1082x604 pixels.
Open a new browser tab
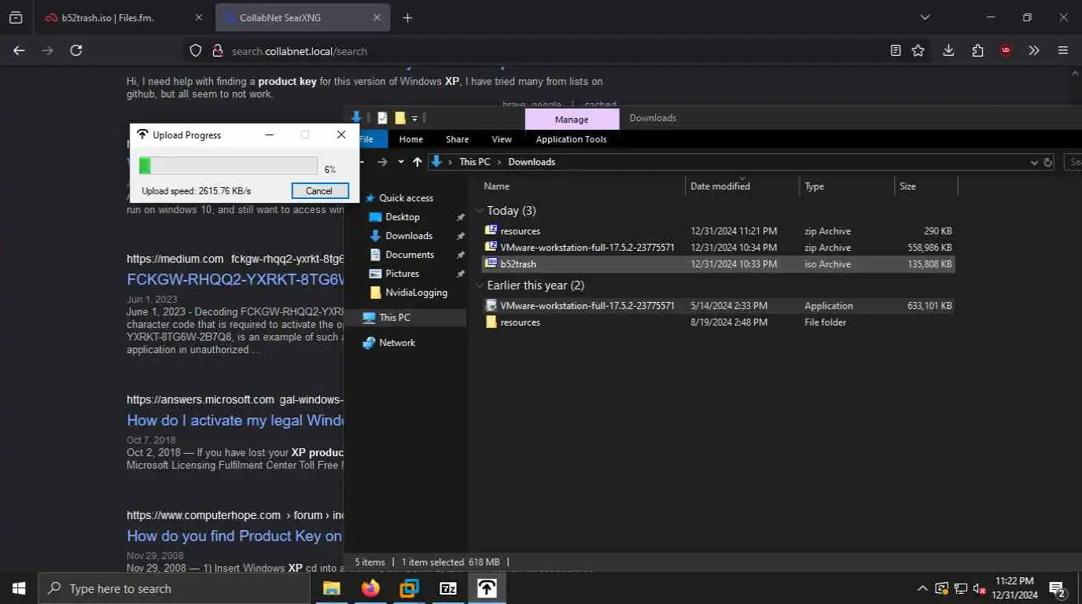pos(407,17)
